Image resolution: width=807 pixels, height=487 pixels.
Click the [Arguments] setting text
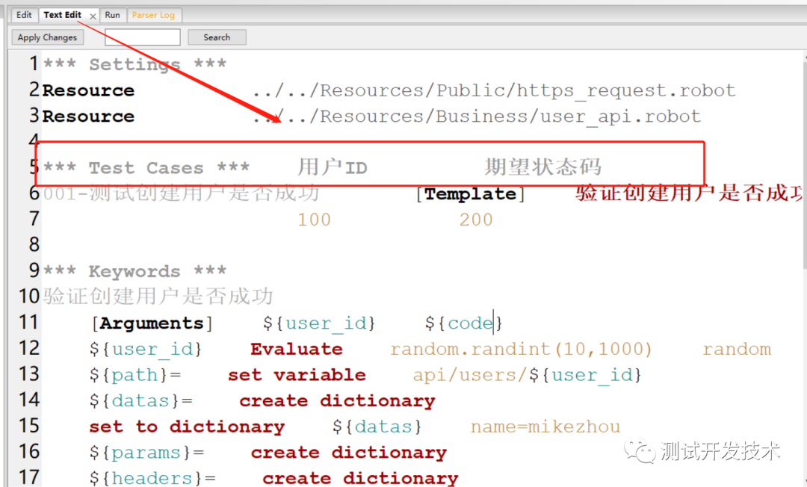[x=152, y=323]
